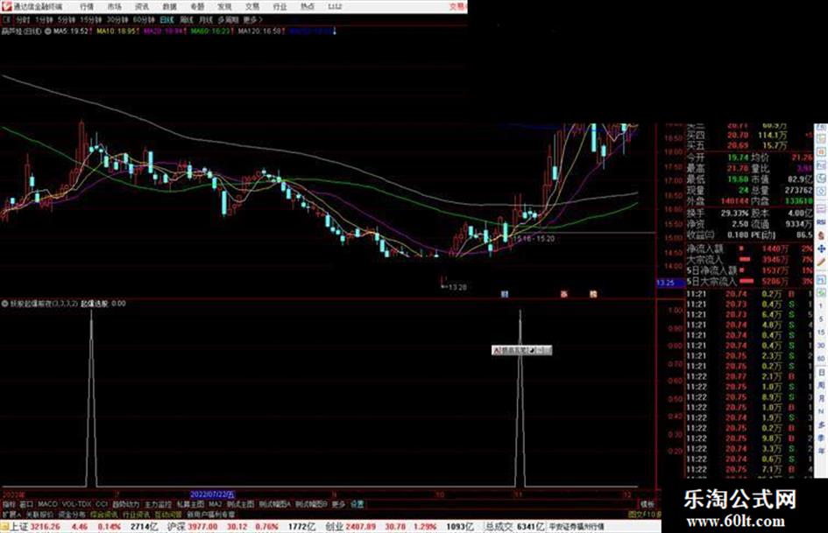Click the 通达信 app logo icon
828x533 pixels.
[6, 7]
